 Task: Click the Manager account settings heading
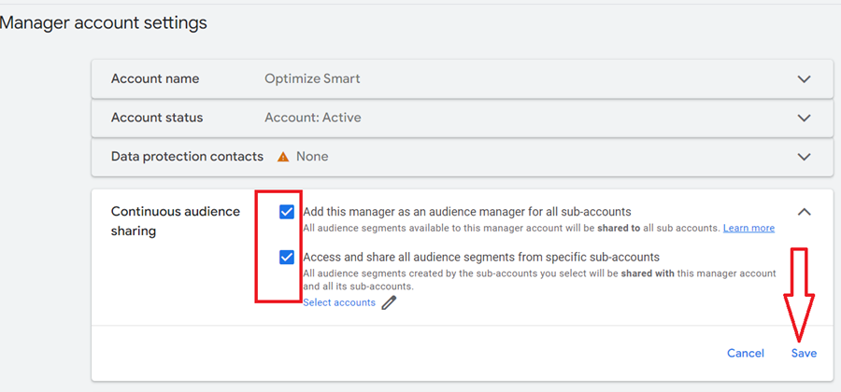(104, 22)
